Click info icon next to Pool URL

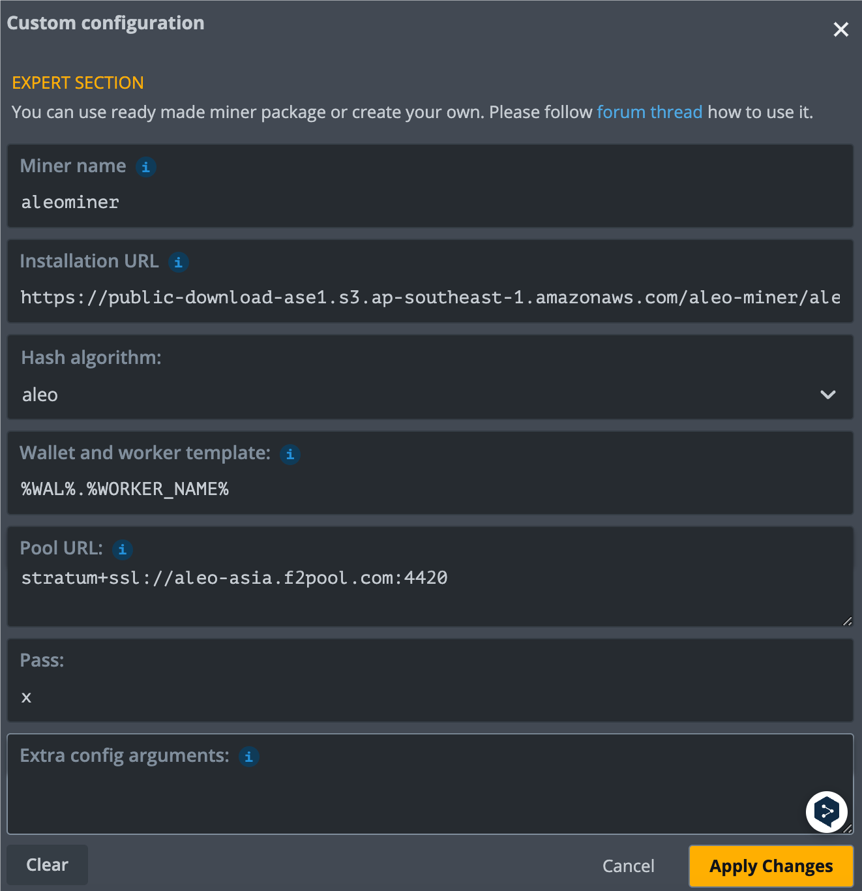122,549
